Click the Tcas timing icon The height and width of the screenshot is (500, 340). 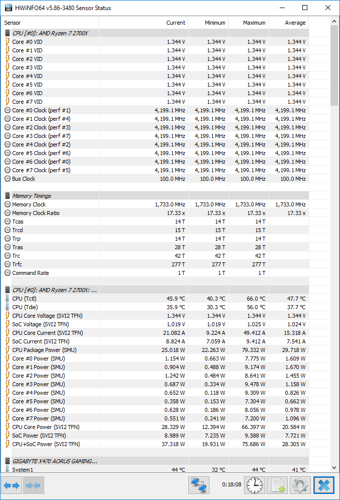[x=8, y=222]
